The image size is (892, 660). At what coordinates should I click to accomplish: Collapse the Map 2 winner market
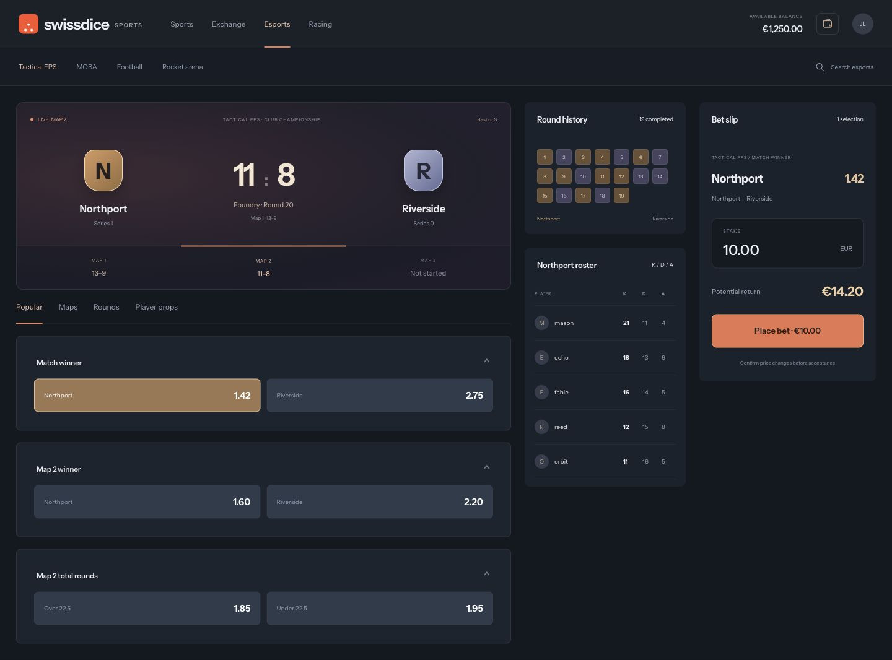(486, 467)
